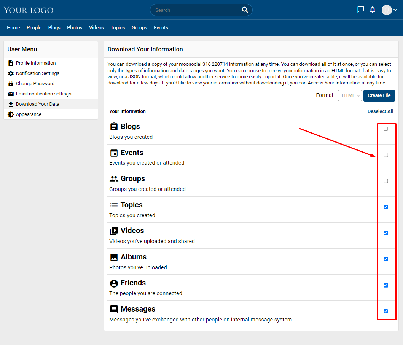Check the Events checkbox
Viewport: 403px width, 345px height.
coord(386,155)
